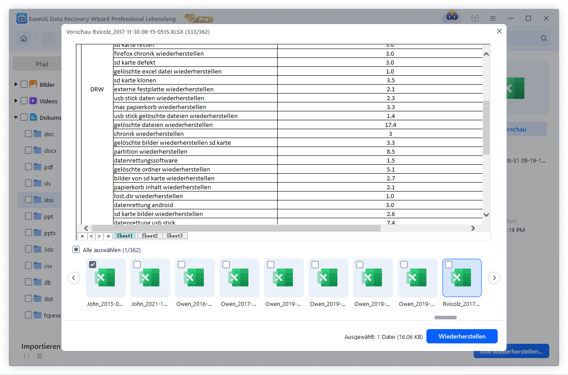Screen dimensions: 568x375
Task: Click the upload/update icon in the title bar
Action: pos(475,18)
